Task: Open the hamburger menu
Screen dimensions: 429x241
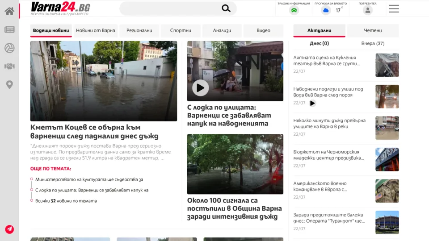Action: [394, 9]
